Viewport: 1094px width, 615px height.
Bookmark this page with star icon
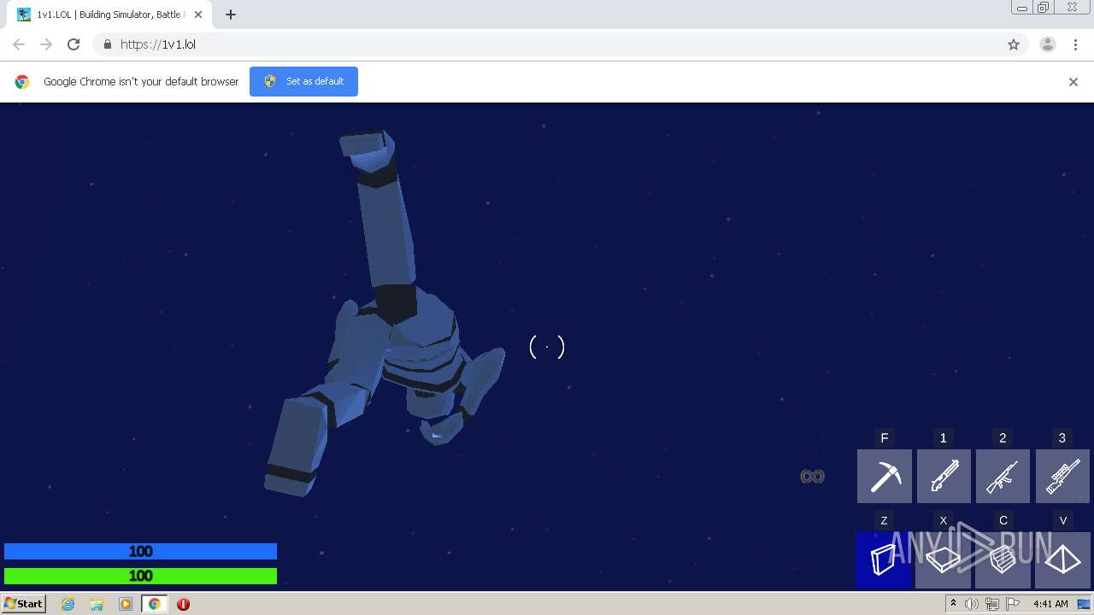1014,44
